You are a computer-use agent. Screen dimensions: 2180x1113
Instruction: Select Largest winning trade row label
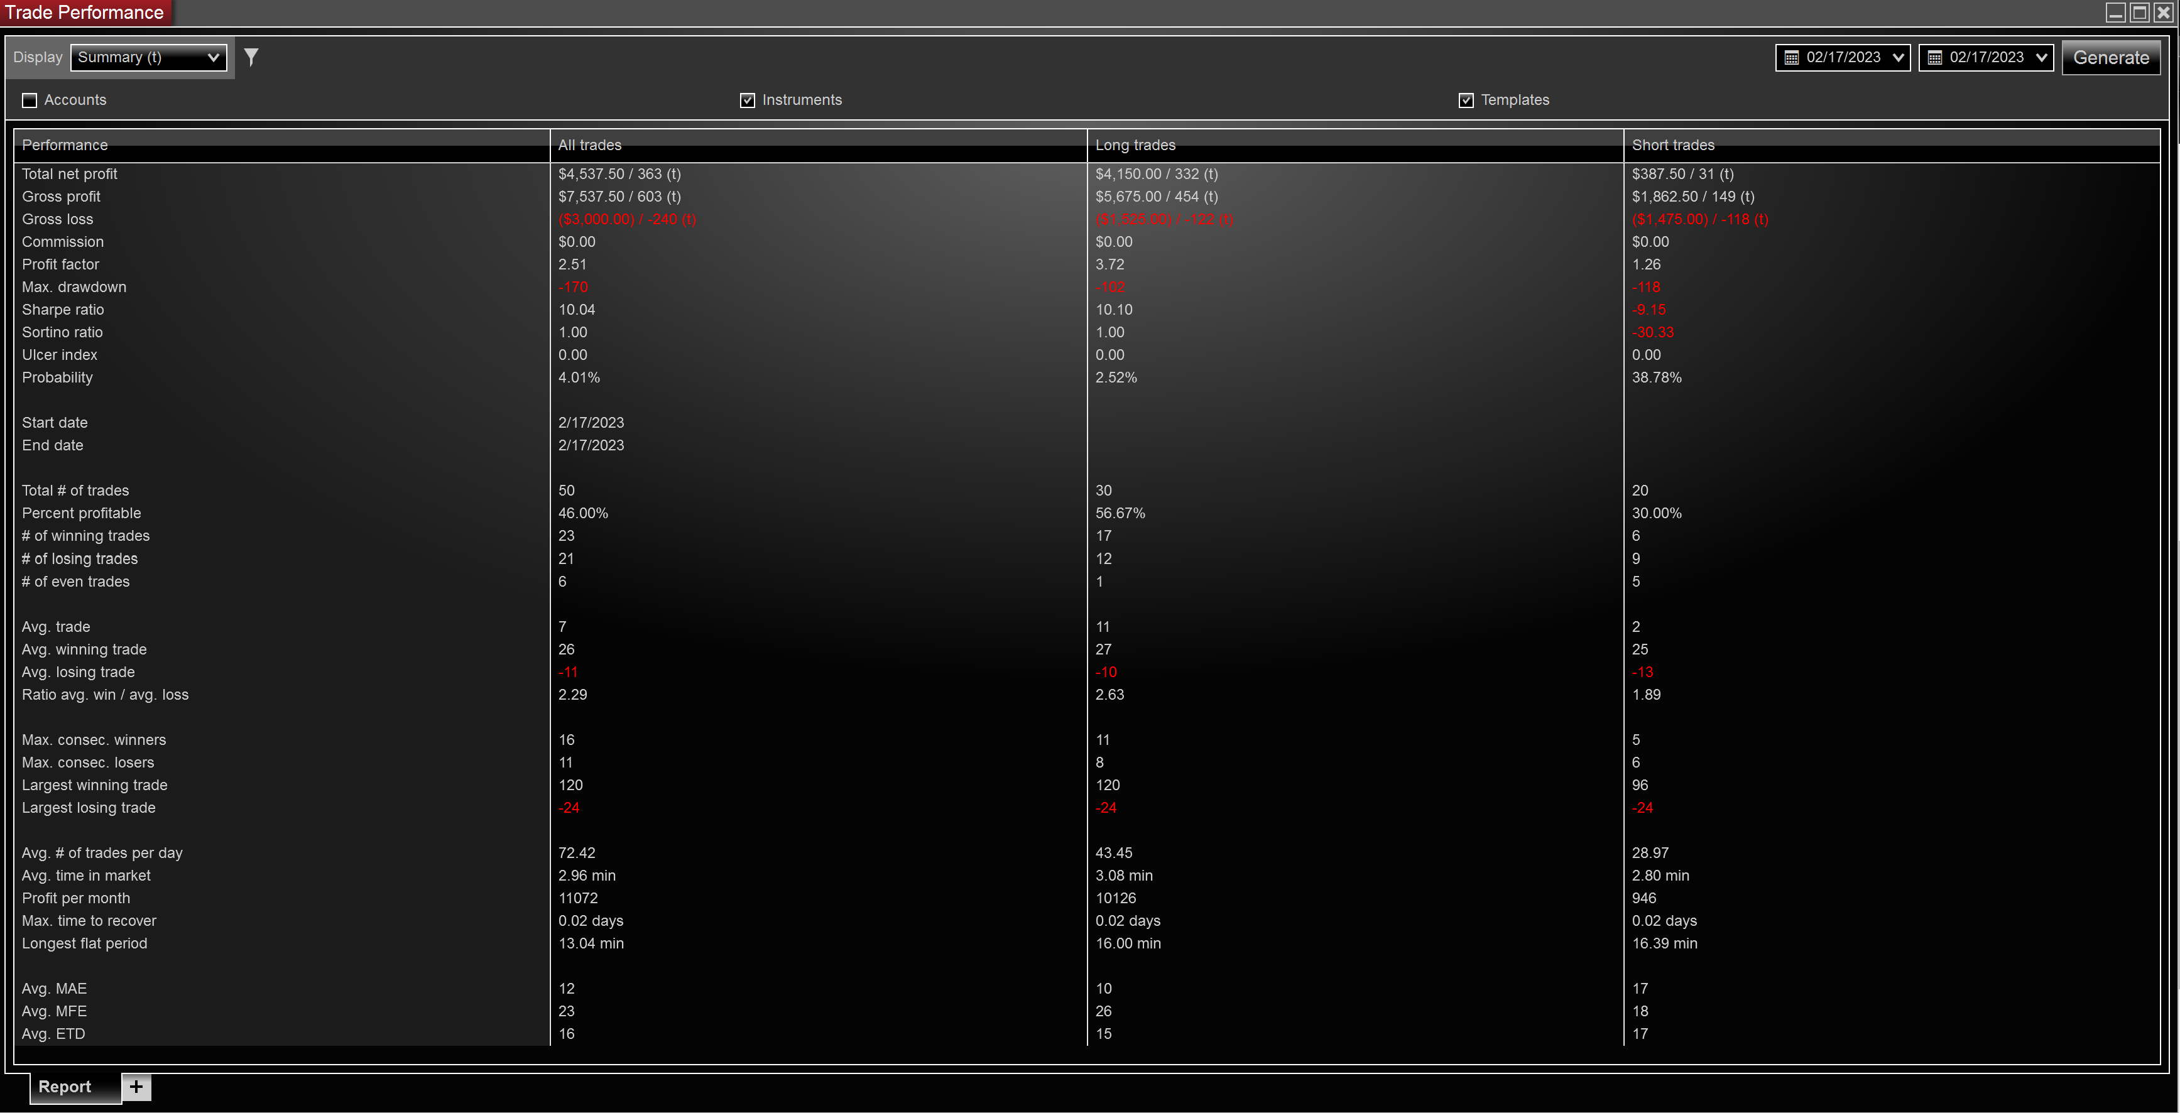point(95,785)
